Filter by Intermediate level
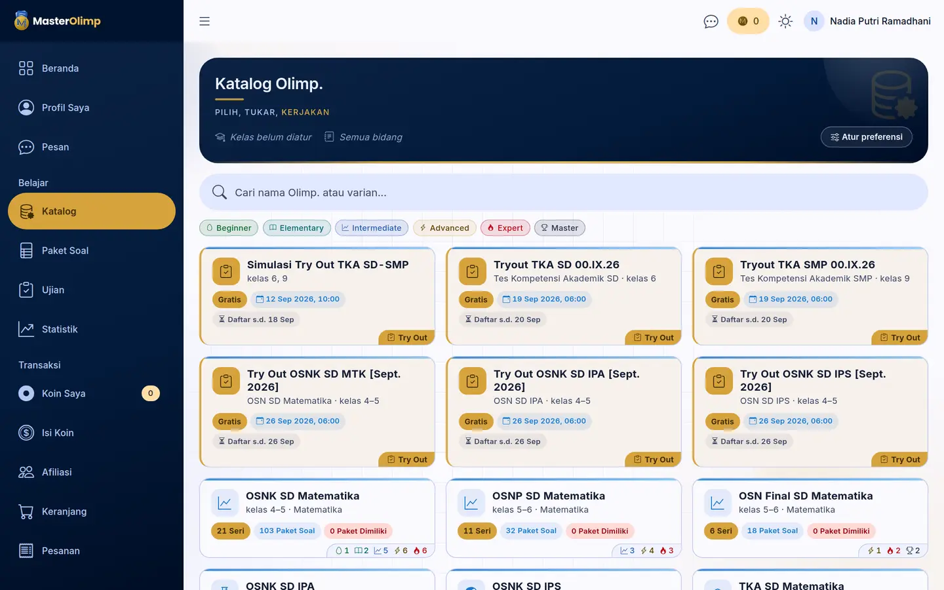The width and height of the screenshot is (944, 590). tap(372, 228)
